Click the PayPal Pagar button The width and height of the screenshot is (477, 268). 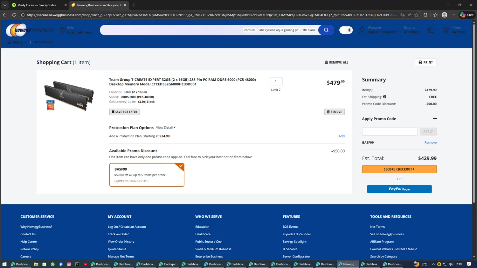tap(399, 189)
